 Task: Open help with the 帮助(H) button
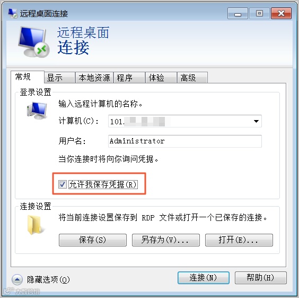click(261, 278)
